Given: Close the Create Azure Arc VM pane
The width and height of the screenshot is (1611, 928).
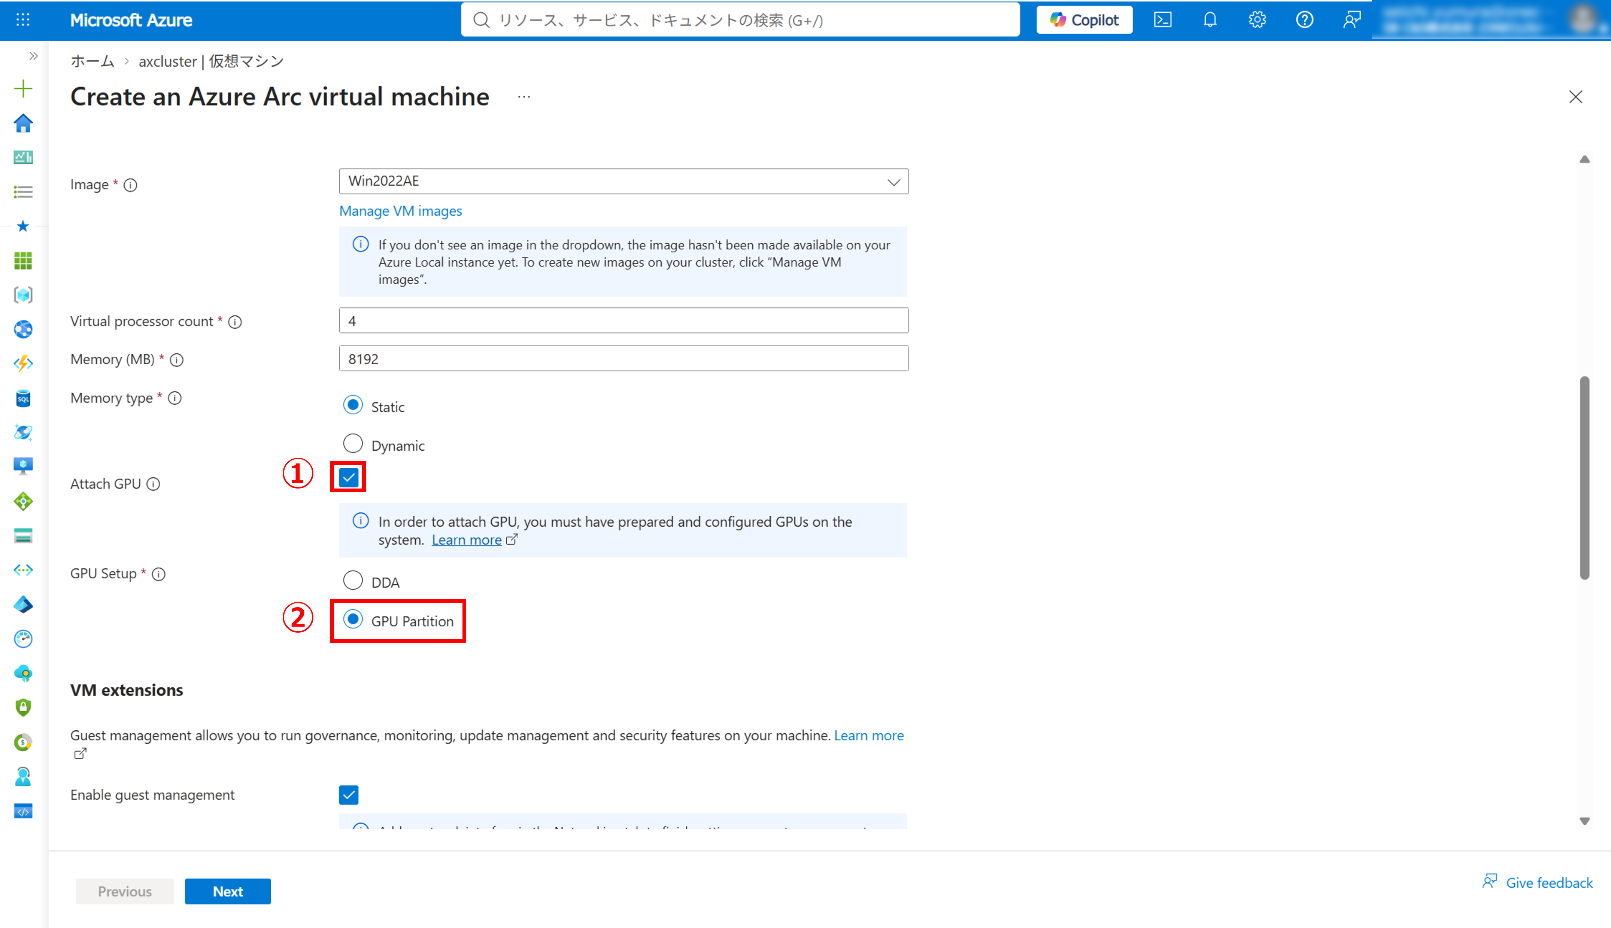Looking at the screenshot, I should [x=1576, y=97].
